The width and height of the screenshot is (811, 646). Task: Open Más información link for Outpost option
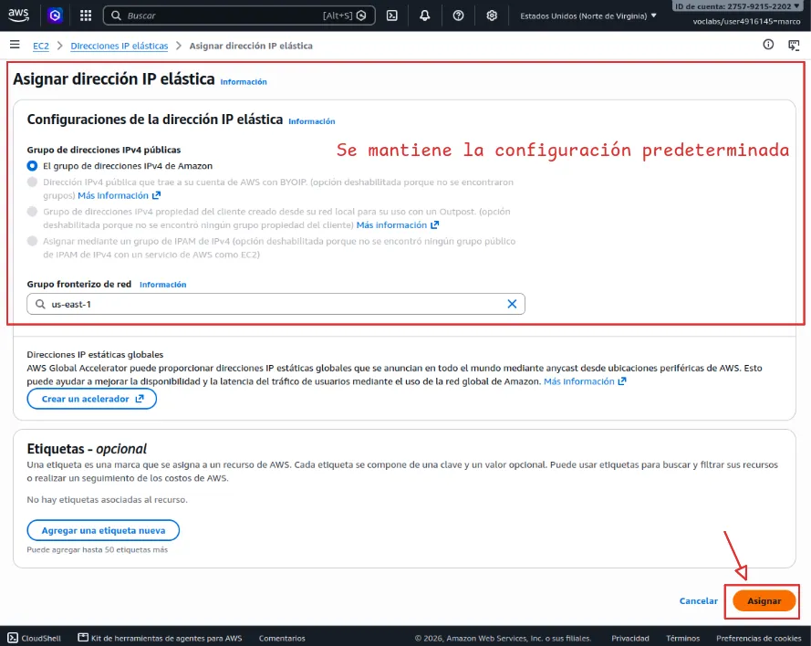tap(398, 225)
